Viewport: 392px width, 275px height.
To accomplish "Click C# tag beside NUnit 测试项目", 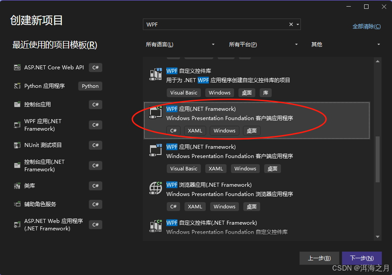I will pos(96,145).
